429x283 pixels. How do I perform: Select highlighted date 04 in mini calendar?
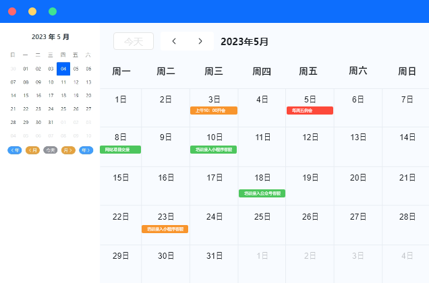pyautogui.click(x=63, y=68)
